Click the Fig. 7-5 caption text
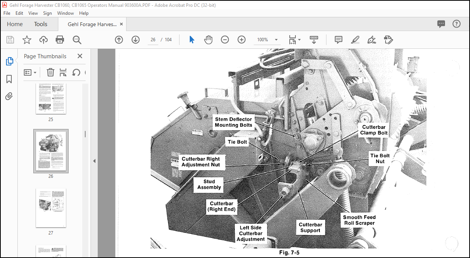Image resolution: width=470 pixels, height=258 pixels. point(289,252)
